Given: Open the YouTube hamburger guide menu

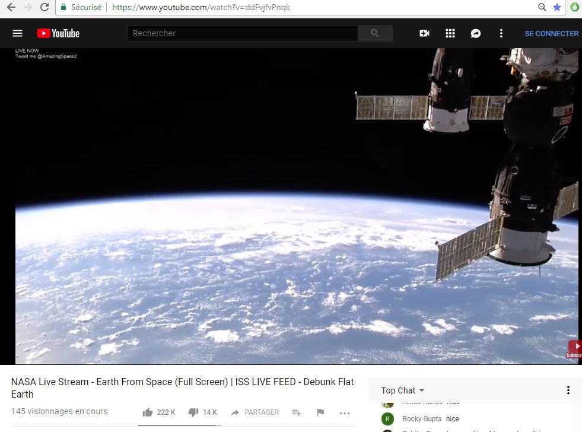Looking at the screenshot, I should pyautogui.click(x=17, y=33).
